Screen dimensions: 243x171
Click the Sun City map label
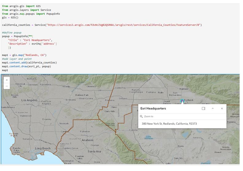pyautogui.click(x=178, y=158)
